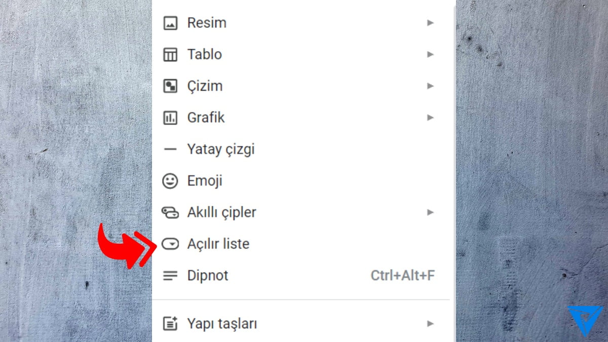Click the Çizim drawing icon
The image size is (608, 342).
[171, 86]
